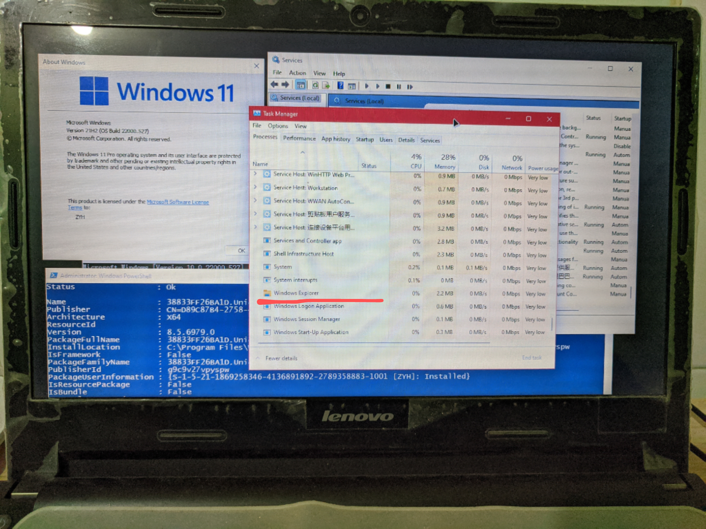Viewport: 706px width, 529px height.
Task: Click the Back arrow in Services toolbar
Action: (274, 84)
